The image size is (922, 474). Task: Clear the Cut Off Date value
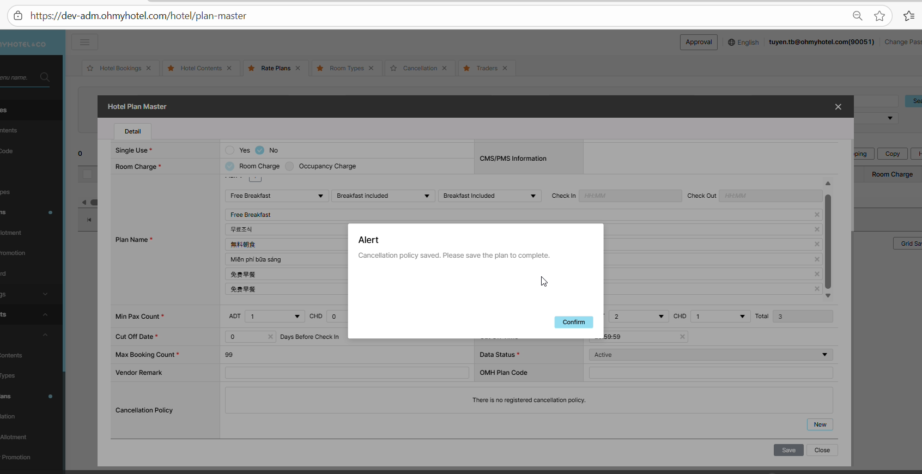coord(270,337)
